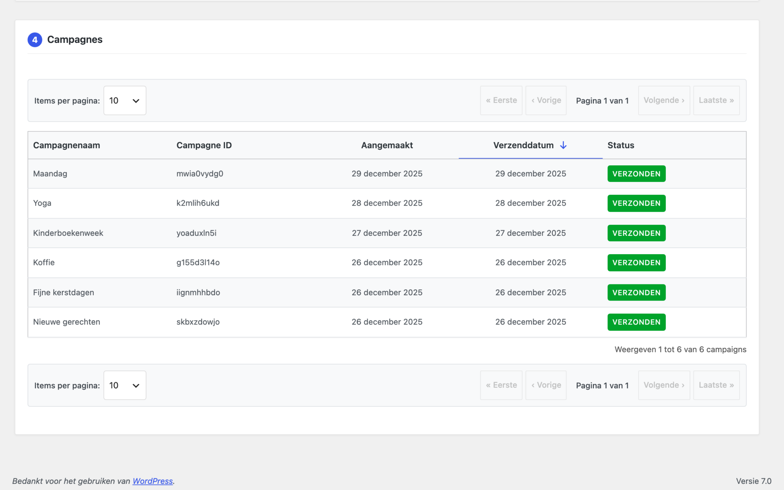Click Verzenddatum date in Yoga row
This screenshot has height=490, width=784.
pyautogui.click(x=531, y=203)
